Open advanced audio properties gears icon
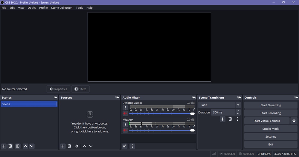The image size is (299, 157). 125,146
